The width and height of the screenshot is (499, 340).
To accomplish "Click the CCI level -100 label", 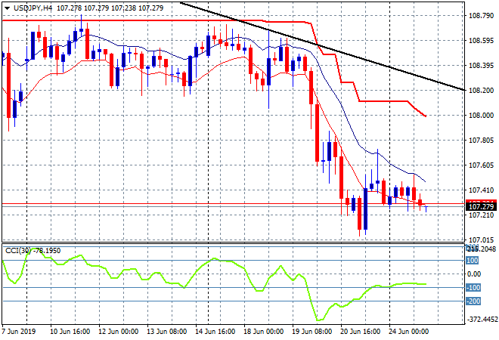I will (473, 288).
